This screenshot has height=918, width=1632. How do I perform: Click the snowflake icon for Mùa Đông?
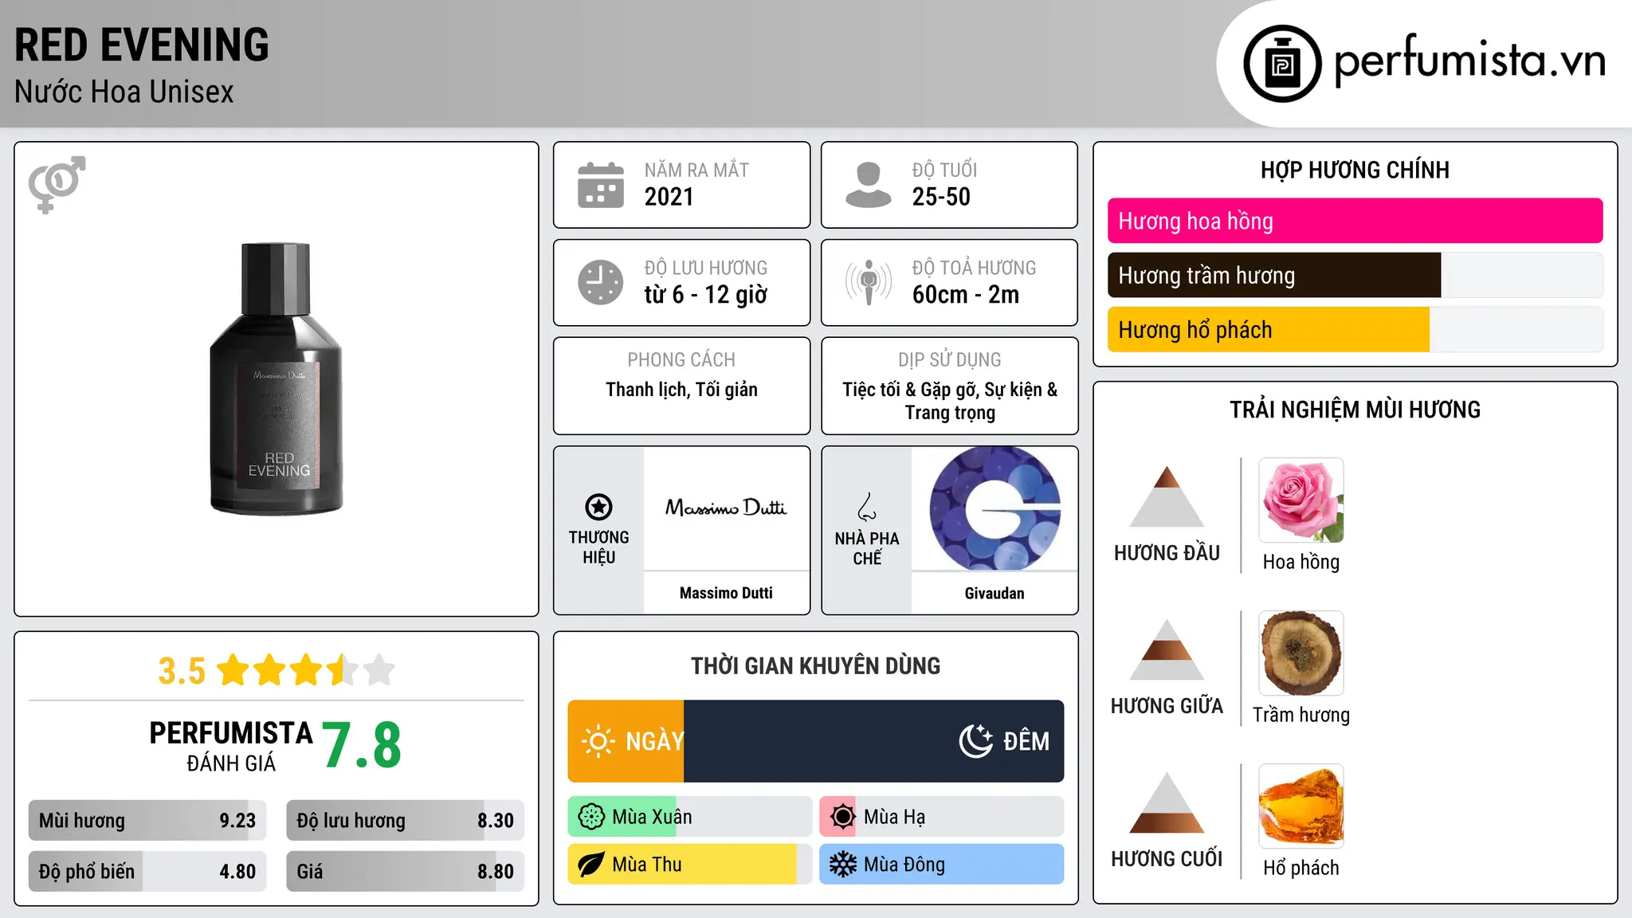tap(842, 865)
